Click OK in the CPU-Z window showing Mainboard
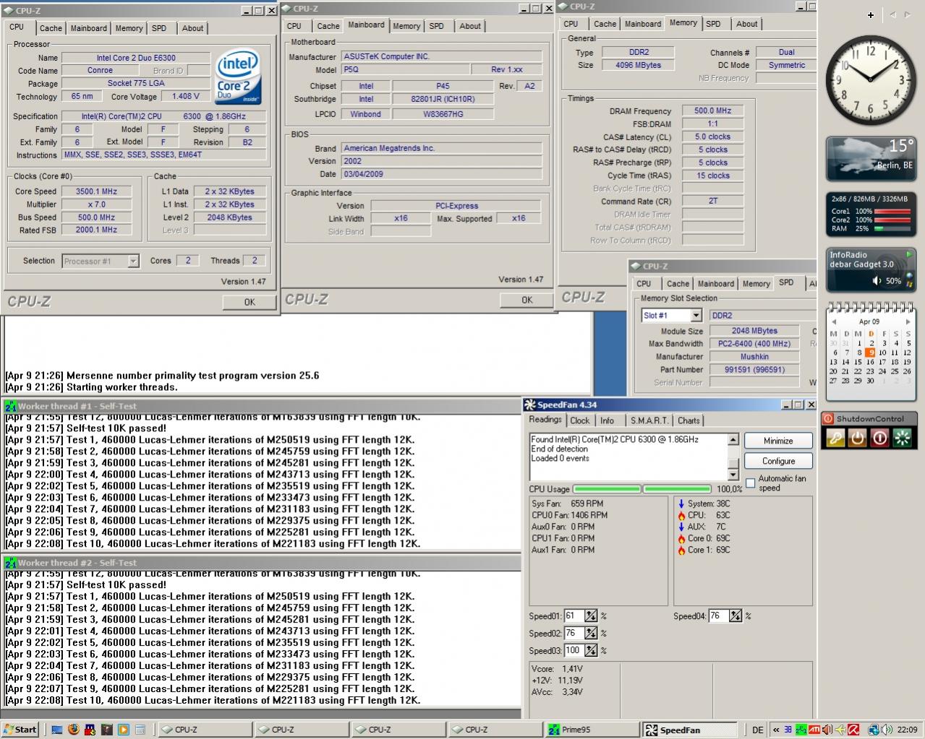The width and height of the screenshot is (925, 739). coord(527,300)
